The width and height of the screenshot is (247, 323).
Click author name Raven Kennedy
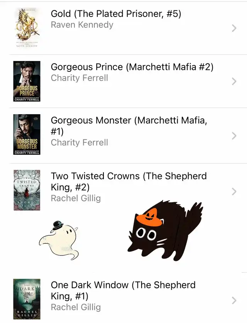tap(82, 25)
